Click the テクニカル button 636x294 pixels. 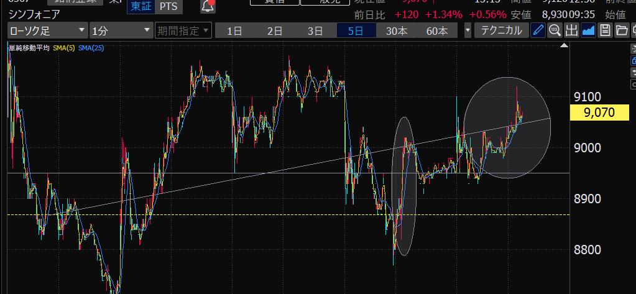(x=501, y=30)
